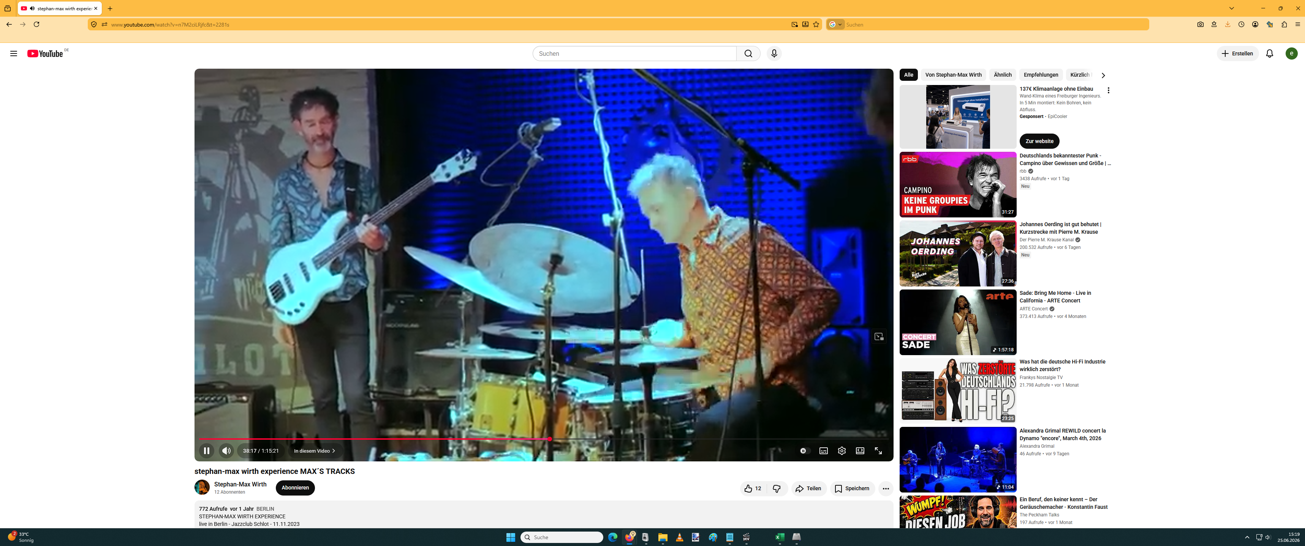Select the 'Von Stephan-Max Wirth' filter chip
The image size is (1305, 546).
click(953, 75)
